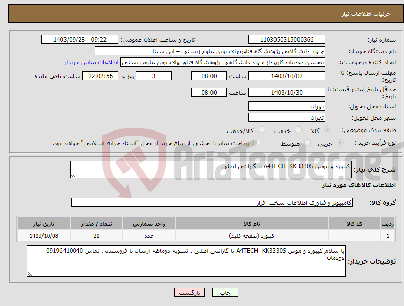This screenshot has width=404, height=306.
Task: Click the item code cell showing --
Action: click(354, 236)
